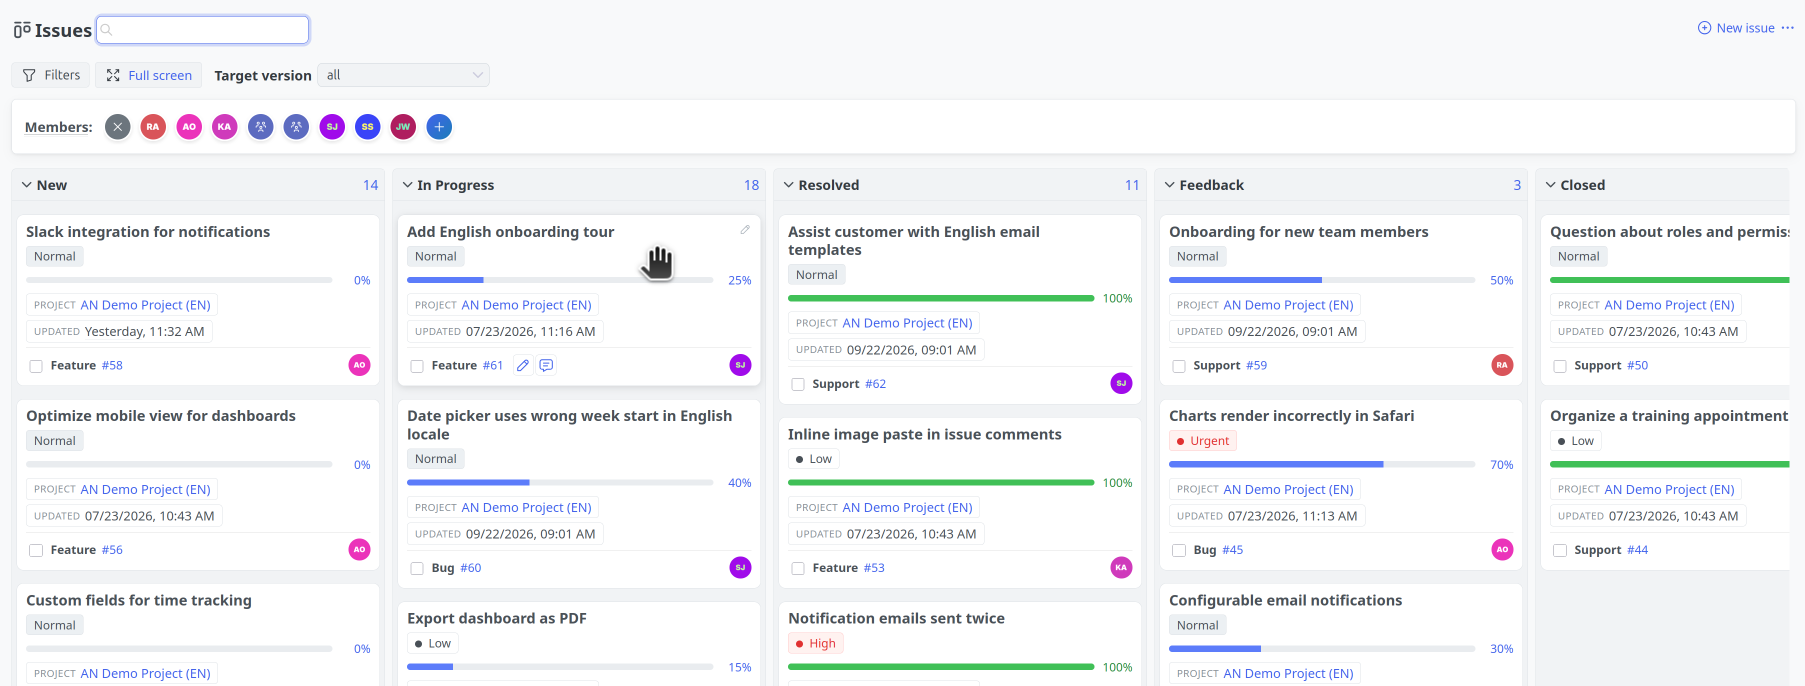Click AO assignee avatar on Feature #56 card

coord(359,549)
